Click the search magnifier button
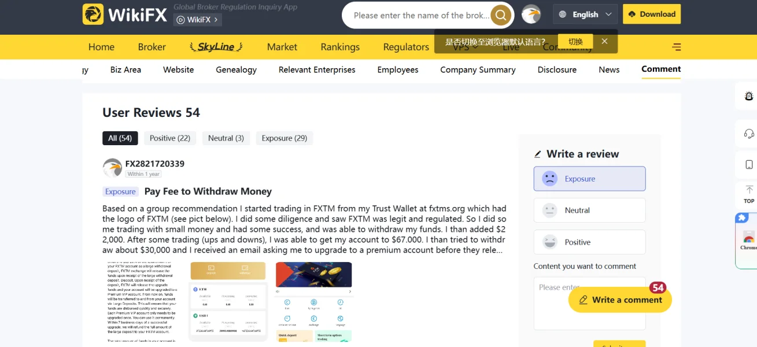Viewport: 757px width, 347px height. (x=500, y=15)
